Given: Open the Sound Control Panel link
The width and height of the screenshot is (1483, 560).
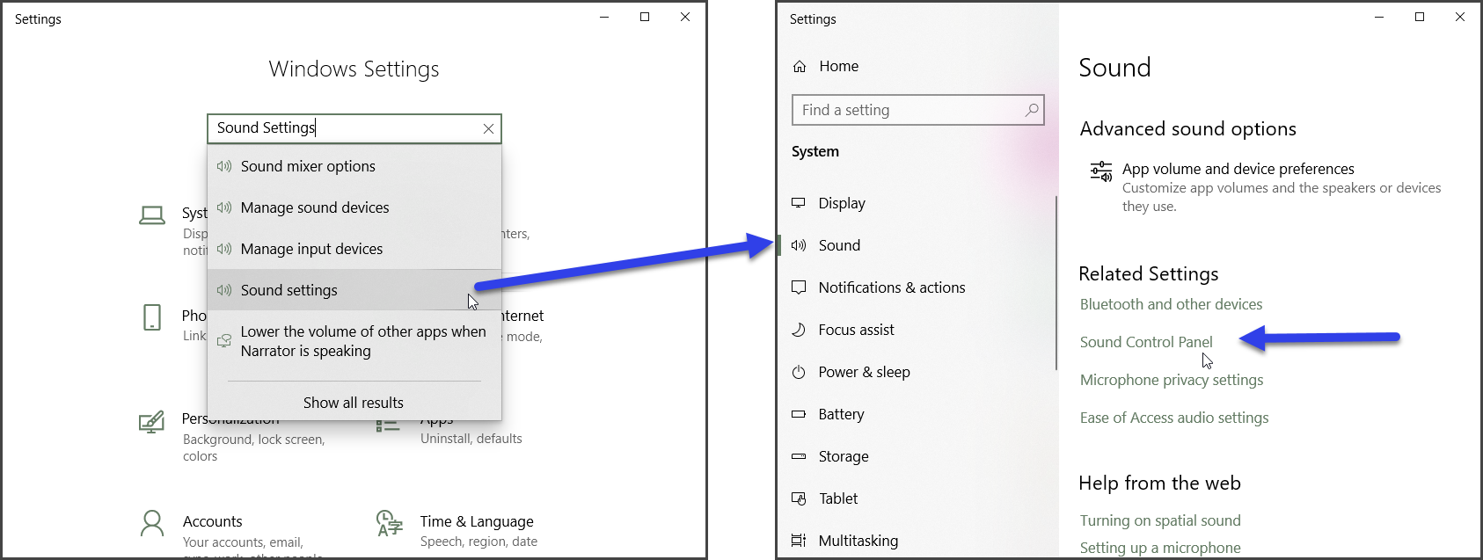Looking at the screenshot, I should coord(1146,342).
